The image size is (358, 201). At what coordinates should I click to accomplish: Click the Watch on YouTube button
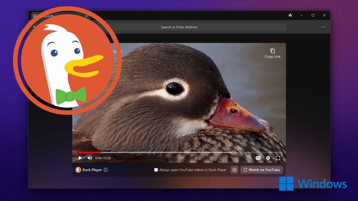262,170
